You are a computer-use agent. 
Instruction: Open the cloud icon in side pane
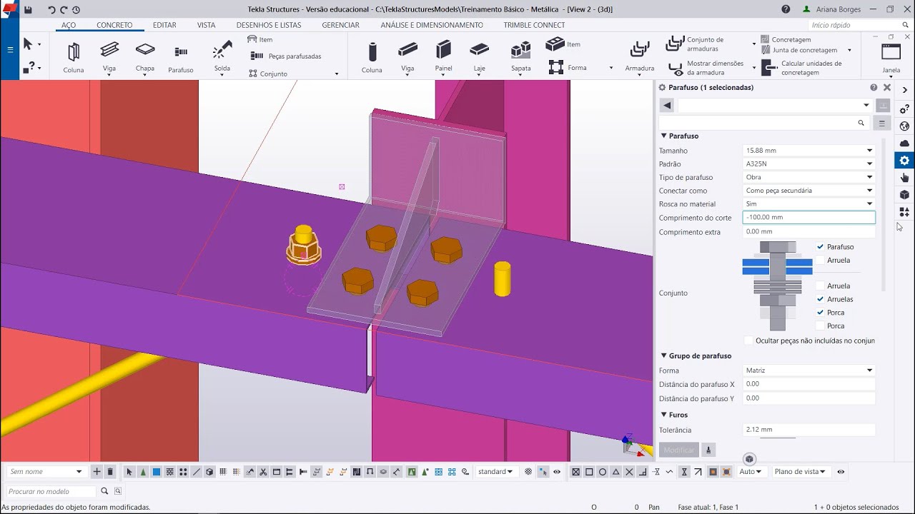coord(904,143)
